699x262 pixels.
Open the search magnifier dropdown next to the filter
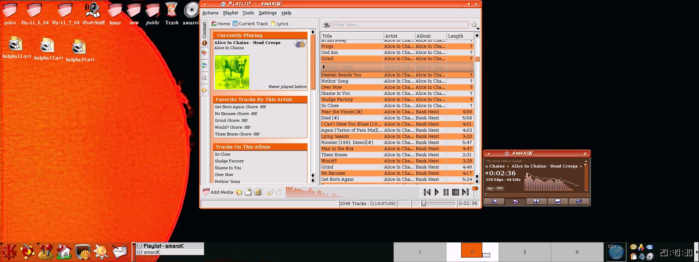[x=475, y=25]
